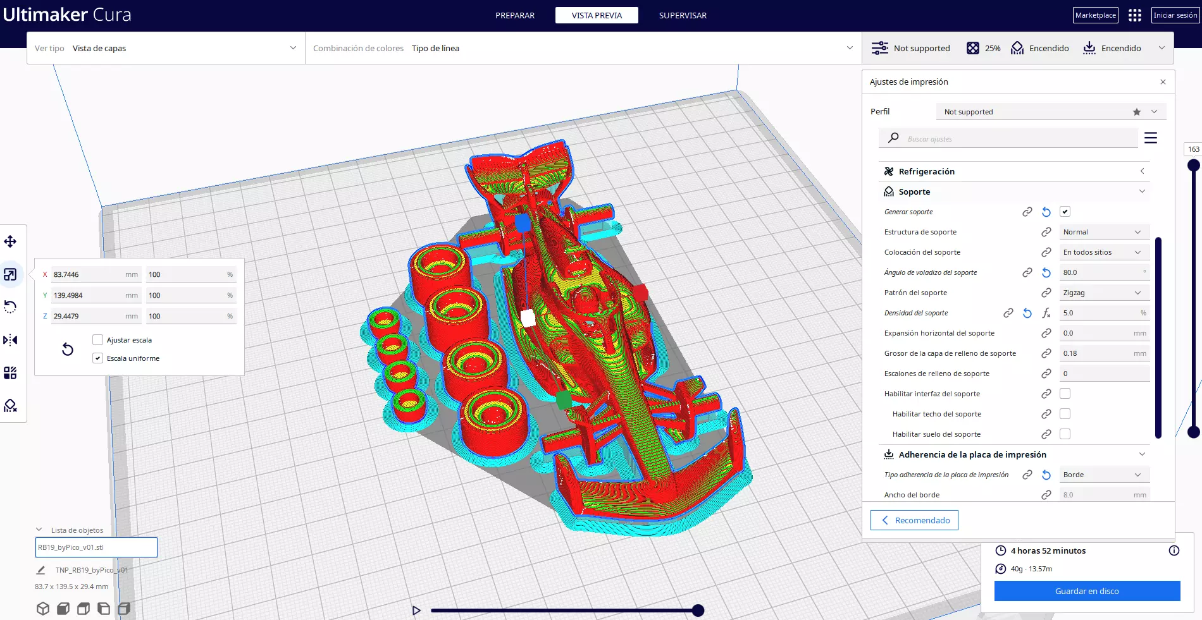Select the Move tool in the left toolbar
This screenshot has height=620, width=1202.
[10, 241]
